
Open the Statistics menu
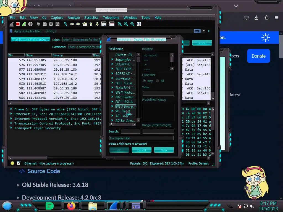click(x=91, y=17)
